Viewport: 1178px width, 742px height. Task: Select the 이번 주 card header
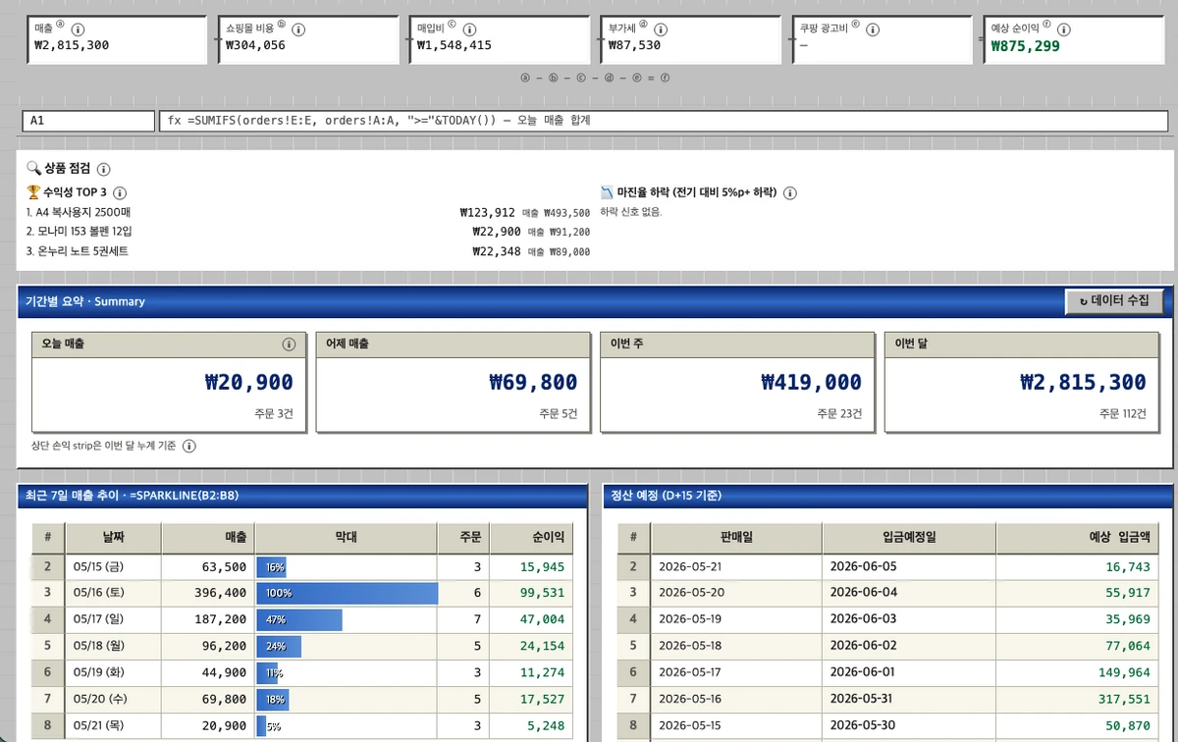[x=736, y=344]
